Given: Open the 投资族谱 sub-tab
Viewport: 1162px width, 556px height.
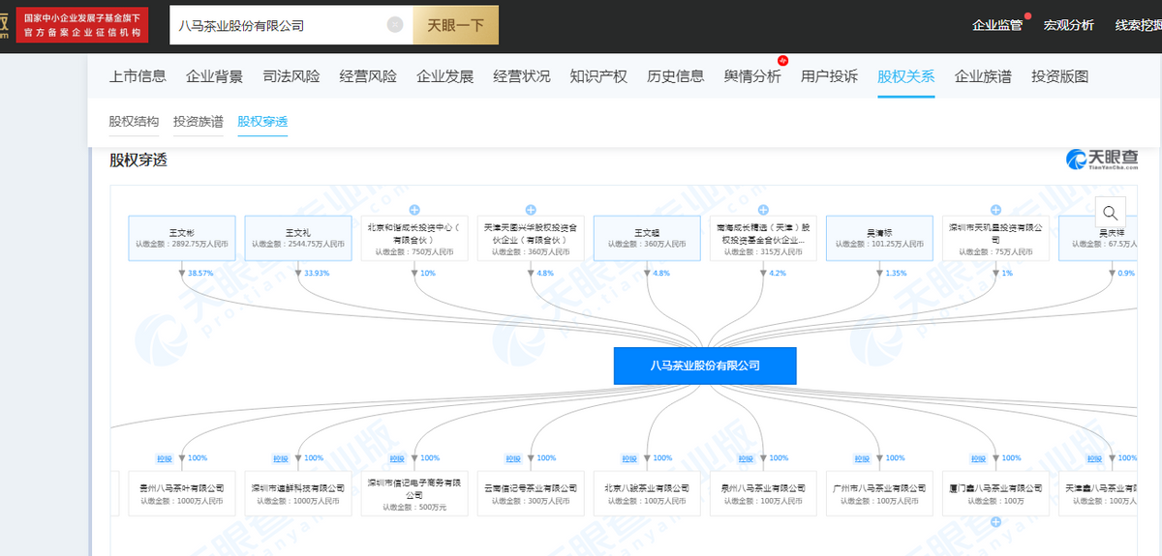Looking at the screenshot, I should 199,122.
